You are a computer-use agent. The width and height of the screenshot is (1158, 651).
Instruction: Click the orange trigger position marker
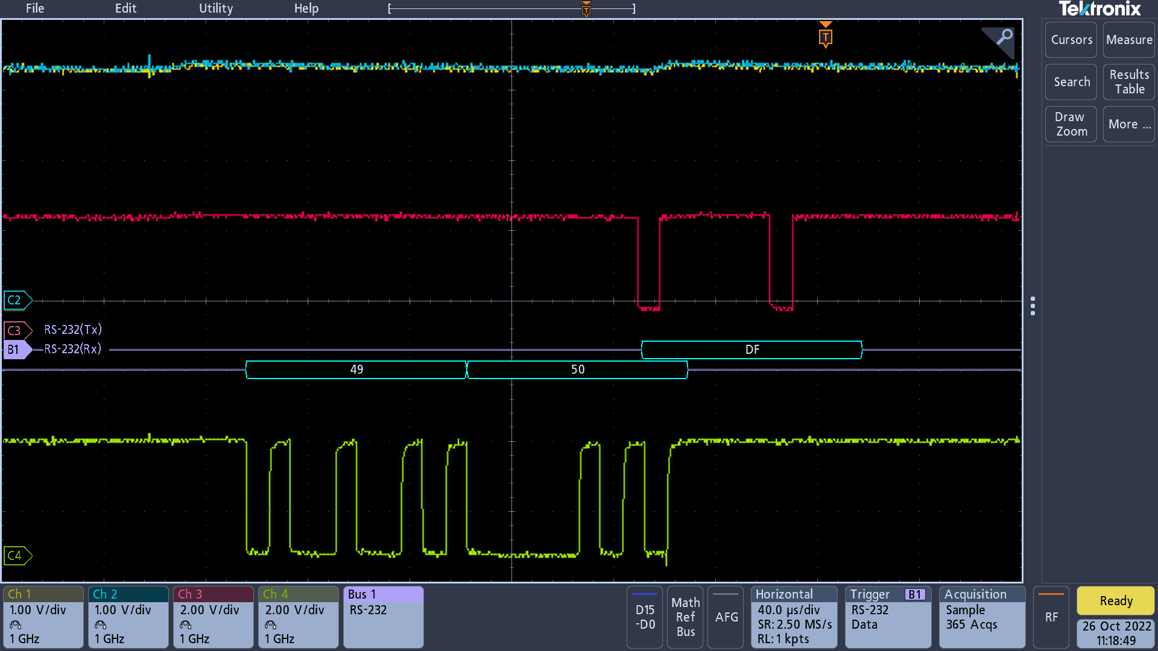point(825,36)
